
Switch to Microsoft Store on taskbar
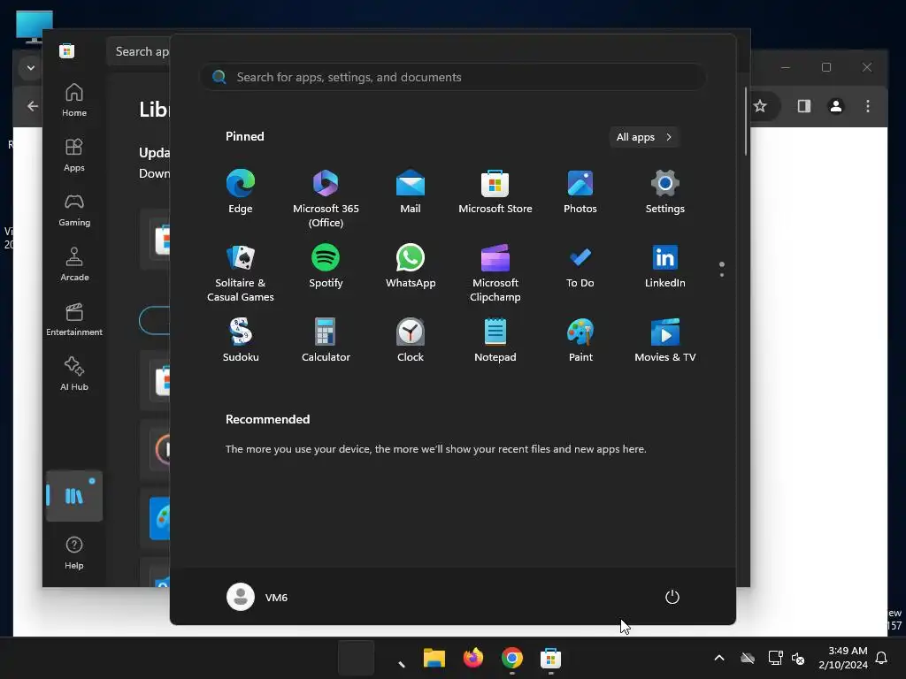point(550,658)
